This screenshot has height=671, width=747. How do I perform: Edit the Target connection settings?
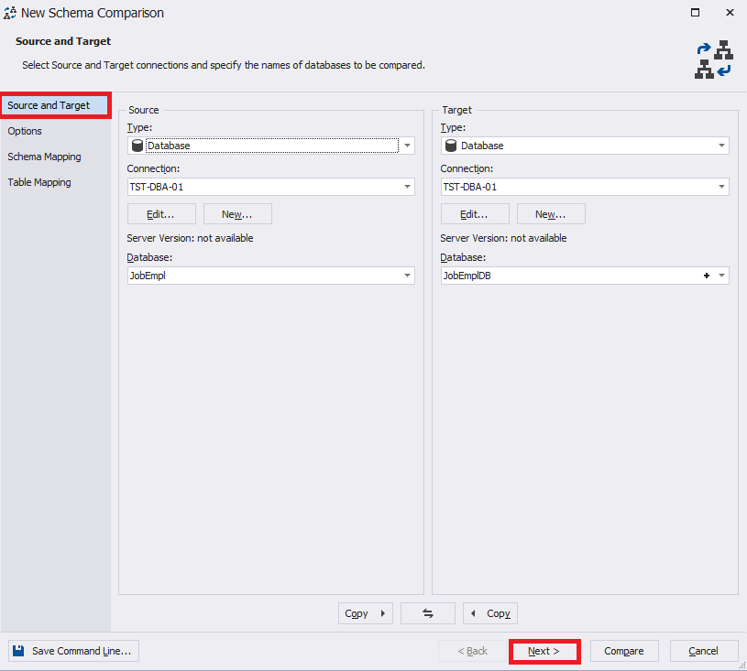click(x=475, y=213)
